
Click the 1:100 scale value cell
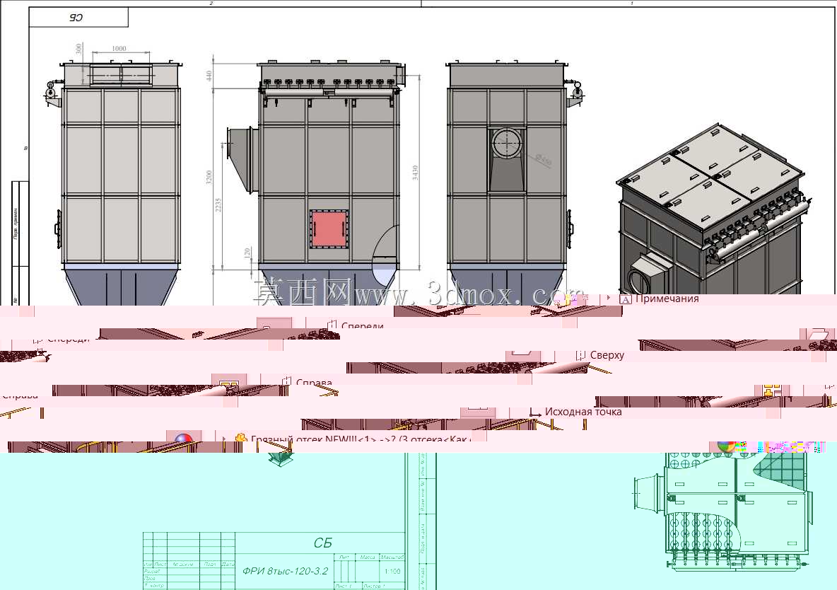coord(392,572)
